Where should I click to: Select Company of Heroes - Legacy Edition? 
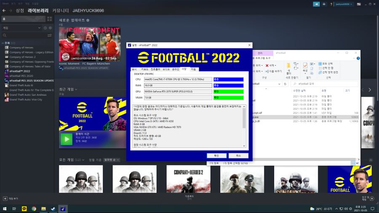pyautogui.click(x=31, y=53)
